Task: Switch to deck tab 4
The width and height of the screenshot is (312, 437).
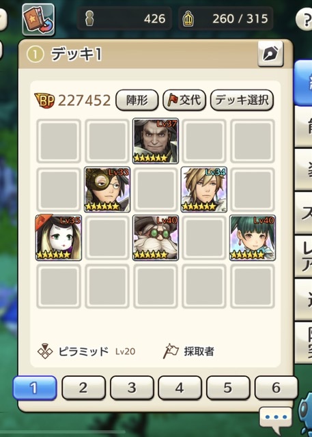Action: pyautogui.click(x=180, y=388)
